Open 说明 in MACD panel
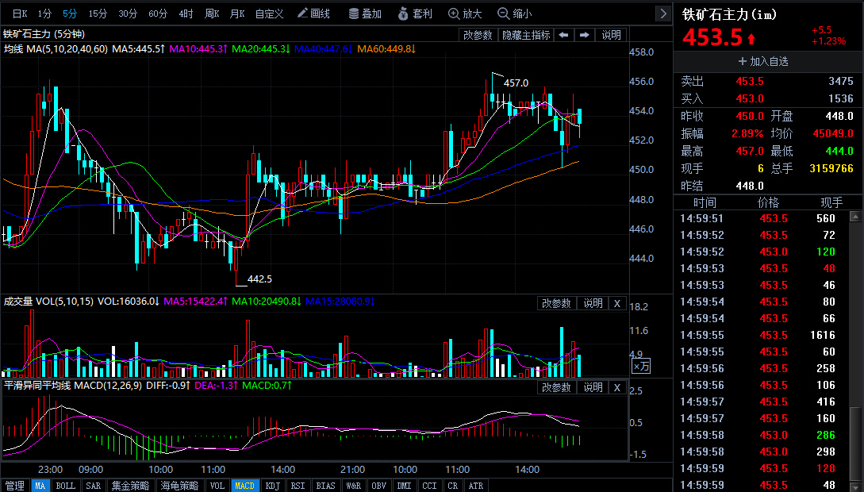 tap(593, 388)
